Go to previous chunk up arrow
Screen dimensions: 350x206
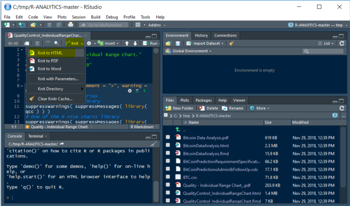pos(127,43)
